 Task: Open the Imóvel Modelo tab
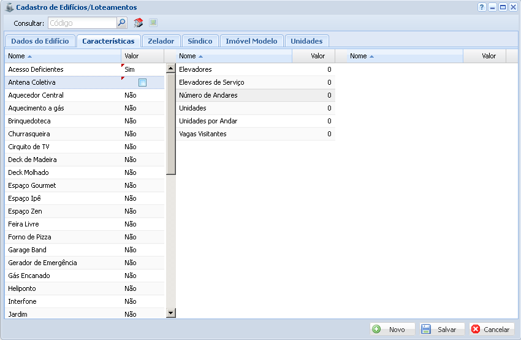coord(251,41)
